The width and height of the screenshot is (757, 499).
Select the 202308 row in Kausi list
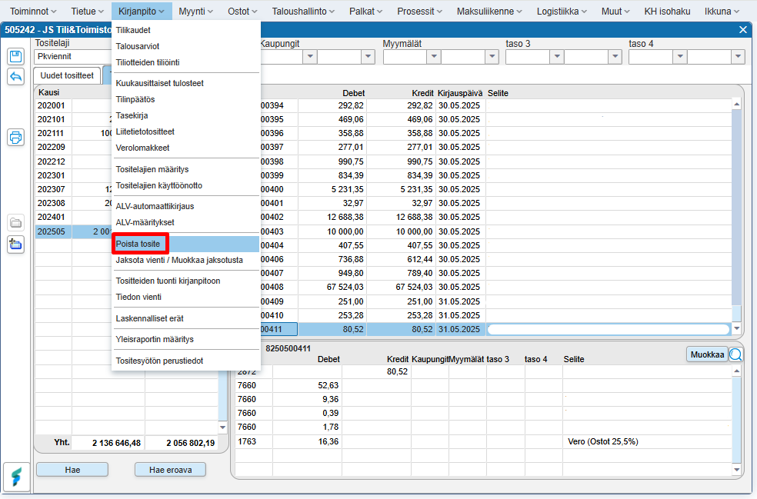pos(52,203)
